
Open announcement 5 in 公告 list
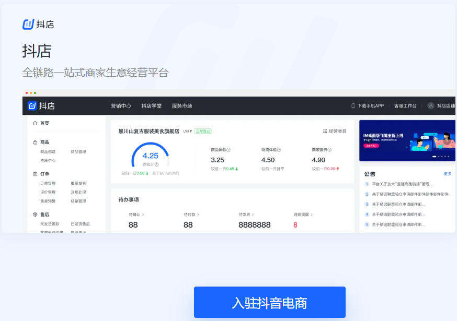coord(398,224)
